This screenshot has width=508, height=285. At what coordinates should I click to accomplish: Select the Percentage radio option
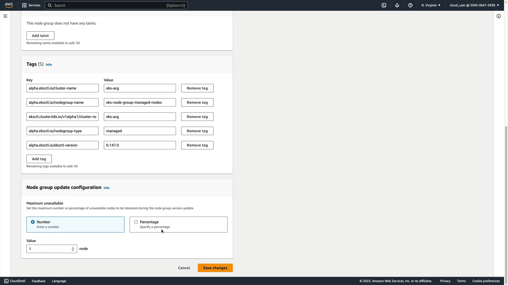136,222
